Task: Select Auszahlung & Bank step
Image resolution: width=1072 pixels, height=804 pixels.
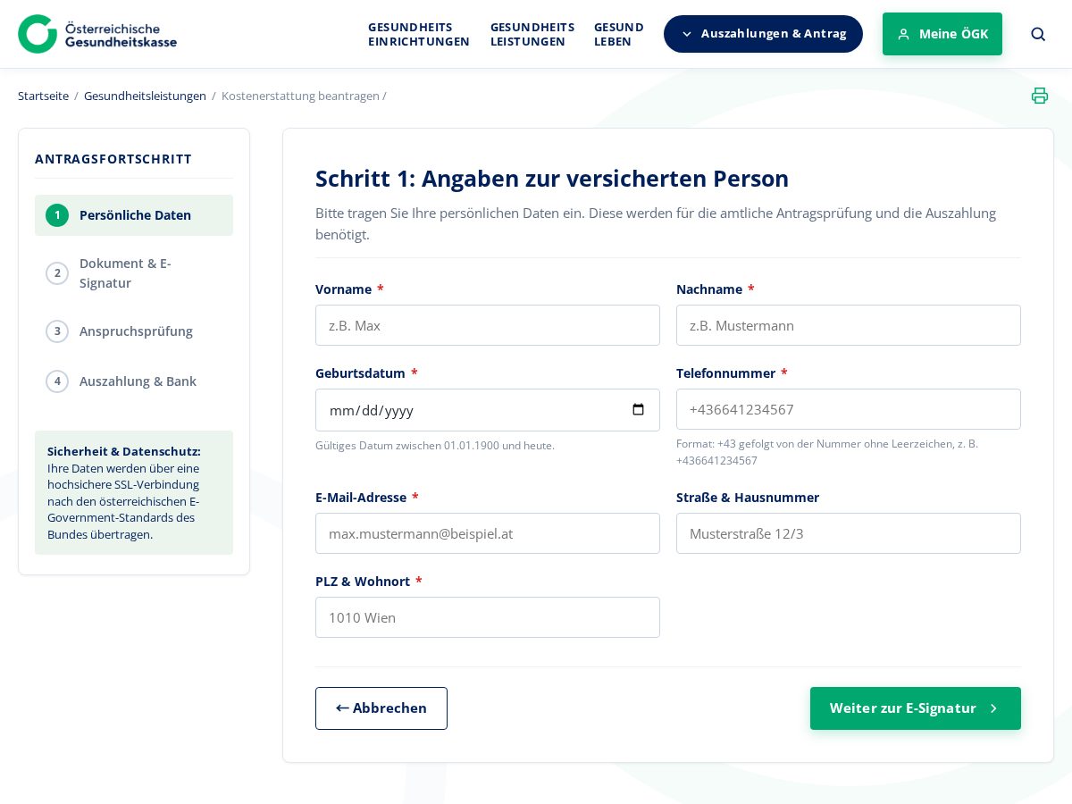Action: (x=134, y=381)
